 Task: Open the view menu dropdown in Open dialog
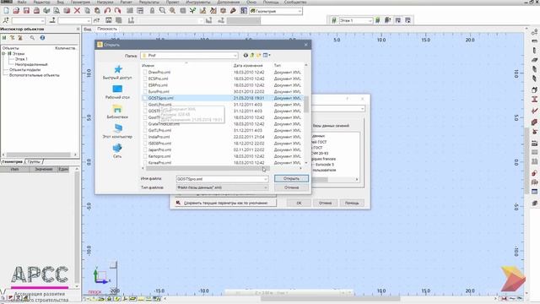click(x=267, y=55)
